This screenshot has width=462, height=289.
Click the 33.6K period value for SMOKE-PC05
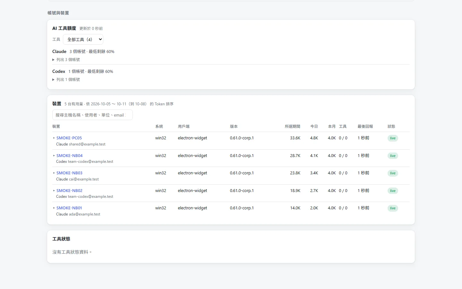(295, 138)
